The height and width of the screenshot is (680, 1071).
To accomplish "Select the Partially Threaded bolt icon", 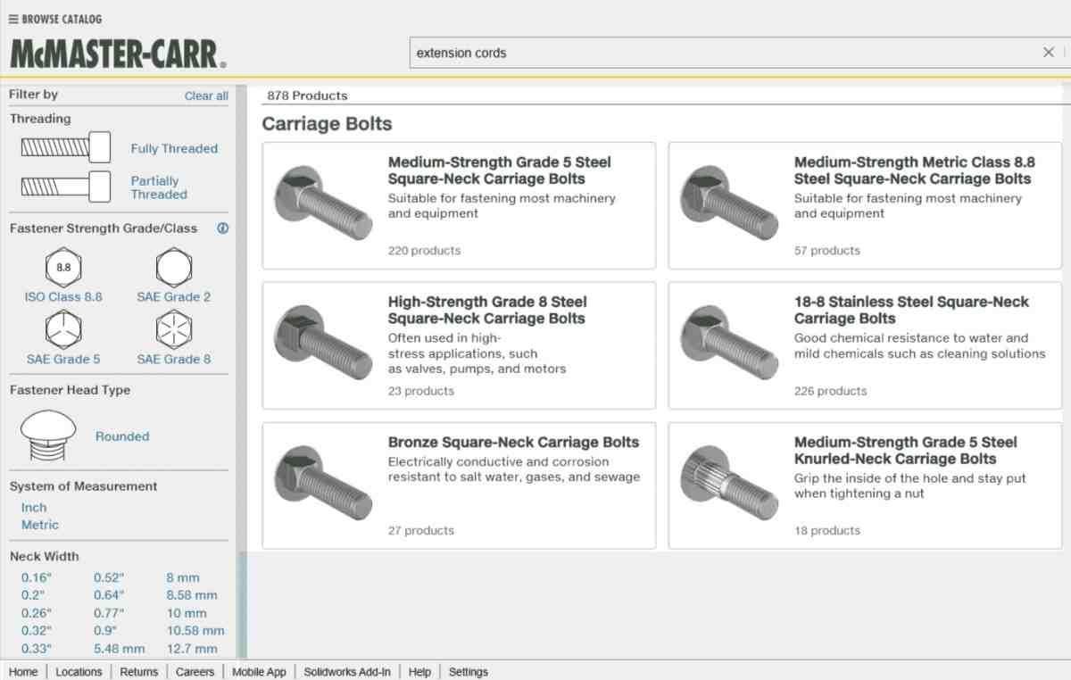I will 65,187.
